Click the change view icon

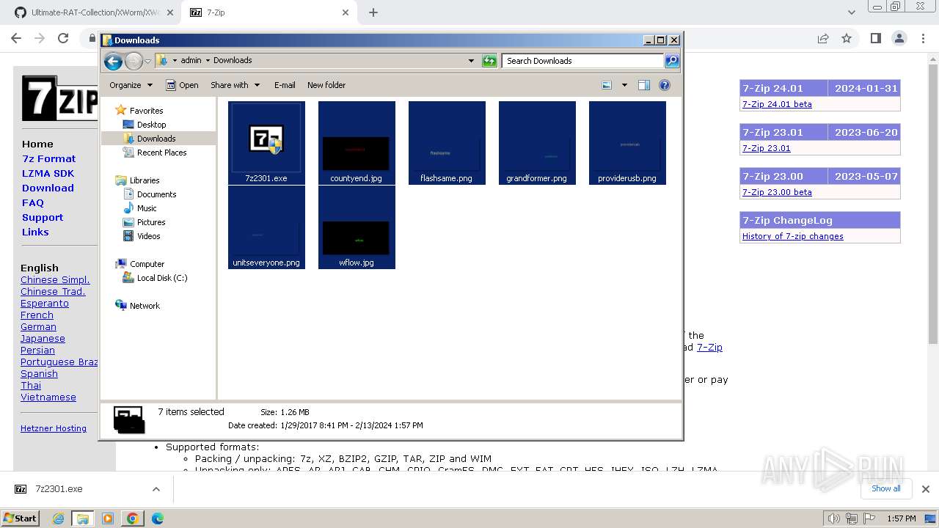[x=607, y=85]
